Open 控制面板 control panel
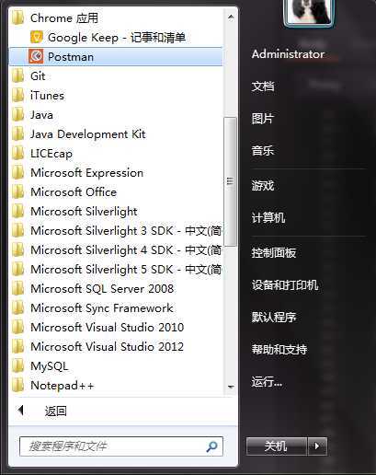Screen dimensions: 376x475 tap(274, 252)
